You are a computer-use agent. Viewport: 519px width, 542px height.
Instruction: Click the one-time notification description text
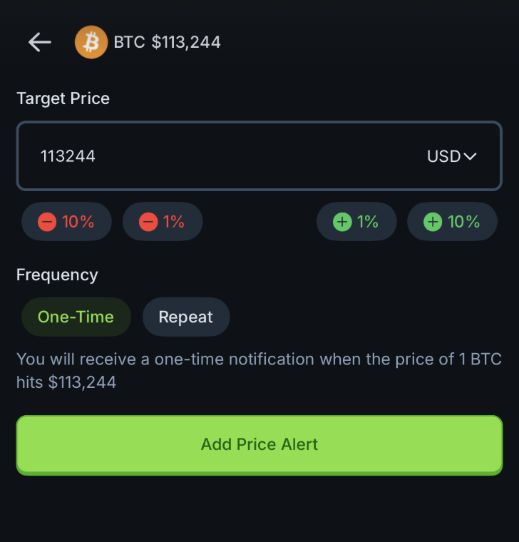[x=259, y=371]
